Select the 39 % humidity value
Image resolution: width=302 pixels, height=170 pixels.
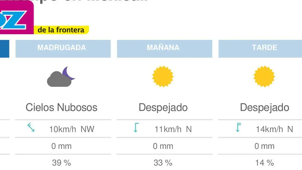(61, 163)
